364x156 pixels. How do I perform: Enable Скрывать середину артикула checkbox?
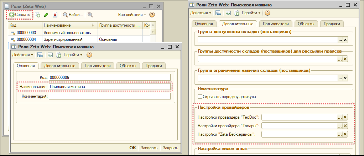click(x=200, y=97)
